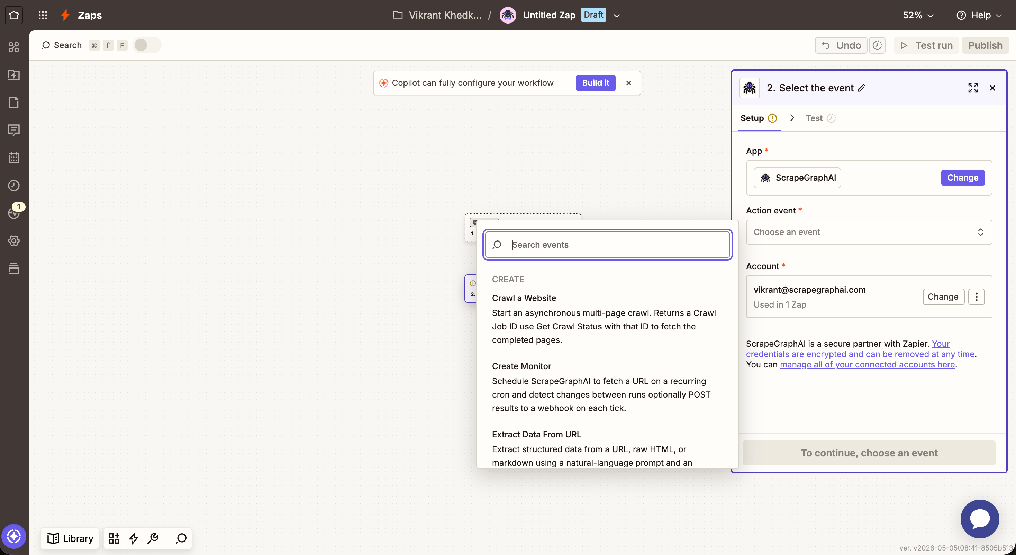This screenshot has height=555, width=1016.
Task: Open manage all of your connected accounts link
Action: (x=867, y=364)
